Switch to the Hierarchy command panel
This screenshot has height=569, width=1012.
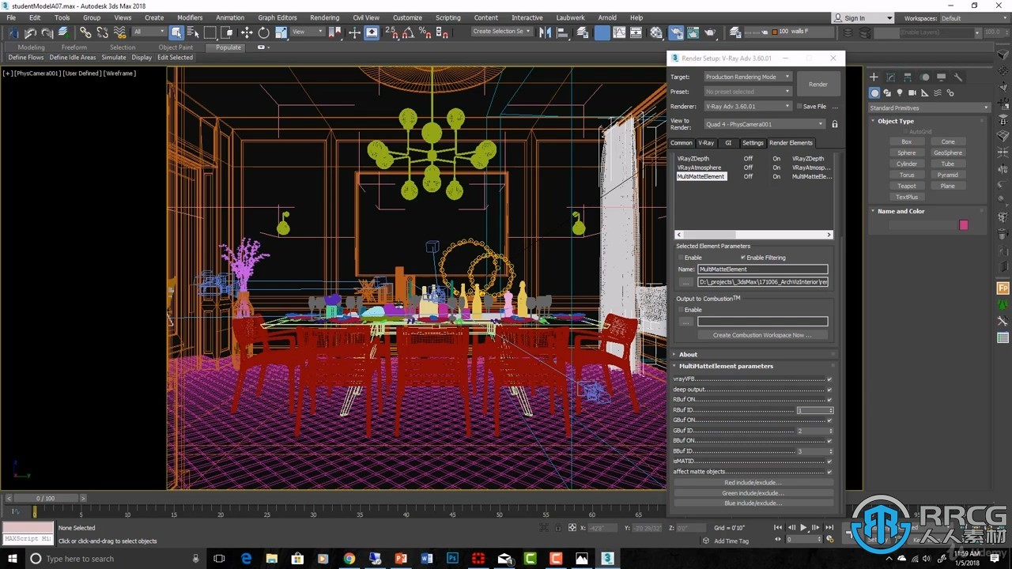(908, 77)
